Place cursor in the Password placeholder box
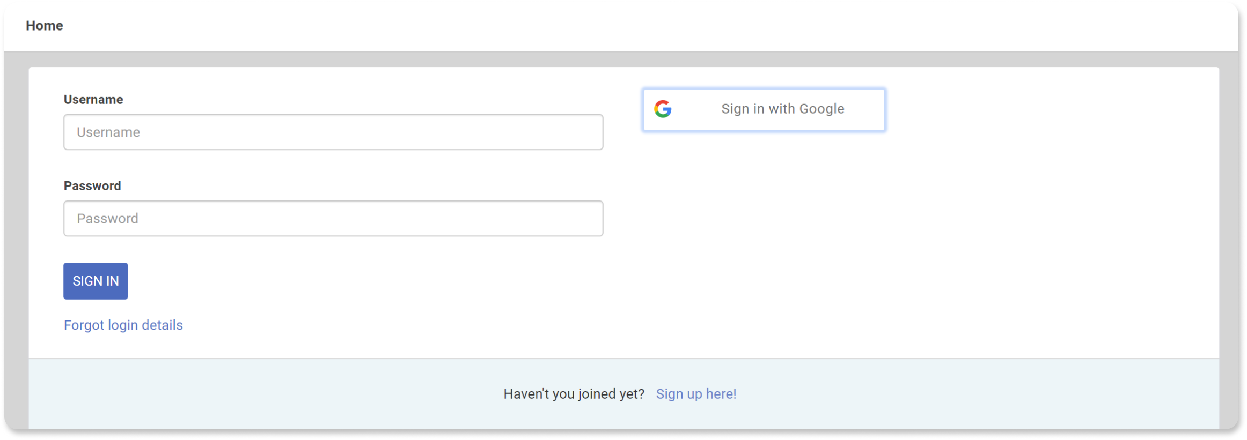Screen dimensions: 1247x440 333,218
